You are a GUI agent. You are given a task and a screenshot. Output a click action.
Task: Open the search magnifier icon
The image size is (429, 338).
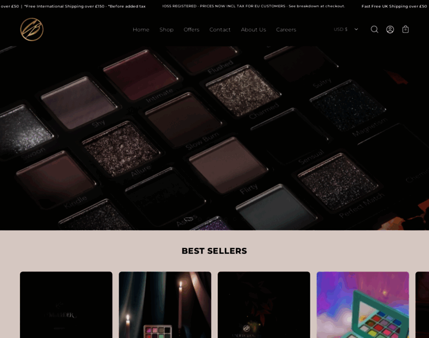coord(374,29)
